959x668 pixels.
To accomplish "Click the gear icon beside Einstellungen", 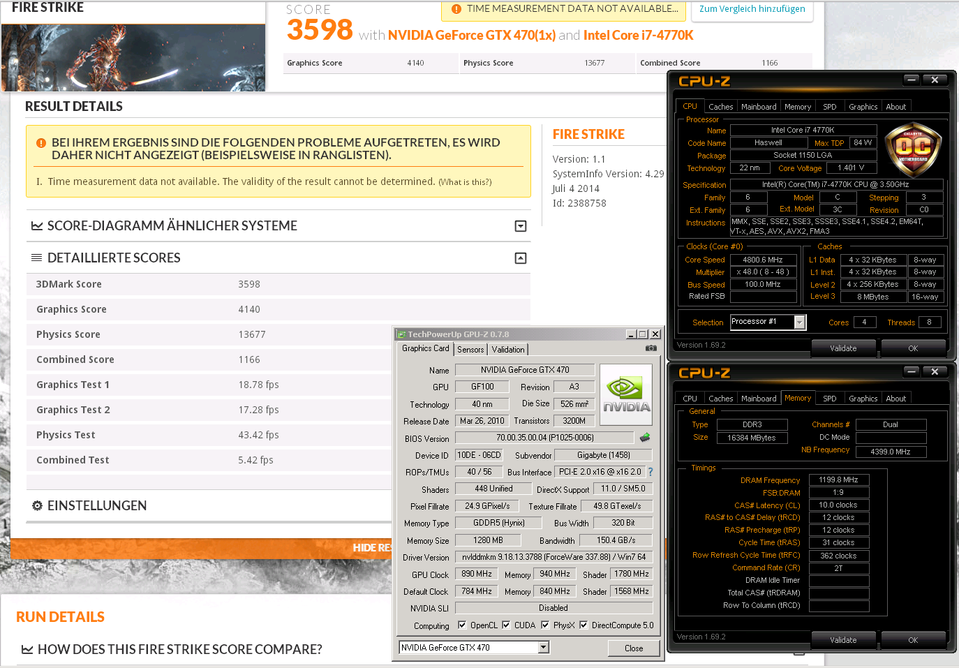I will [x=37, y=505].
